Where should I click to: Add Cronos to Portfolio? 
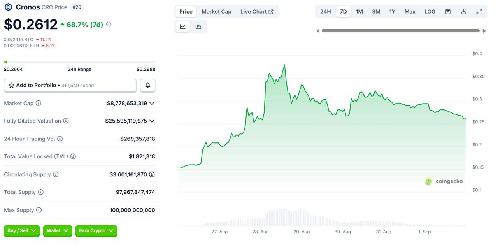(x=70, y=85)
